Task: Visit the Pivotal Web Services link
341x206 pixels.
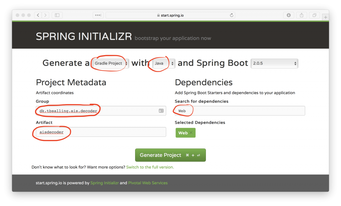Action: (x=148, y=183)
